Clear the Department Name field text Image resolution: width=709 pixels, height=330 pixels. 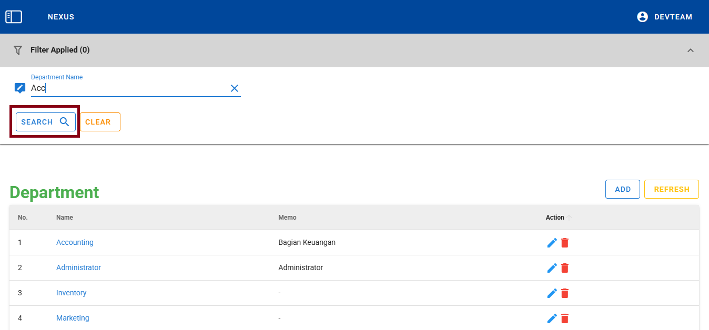(x=235, y=88)
